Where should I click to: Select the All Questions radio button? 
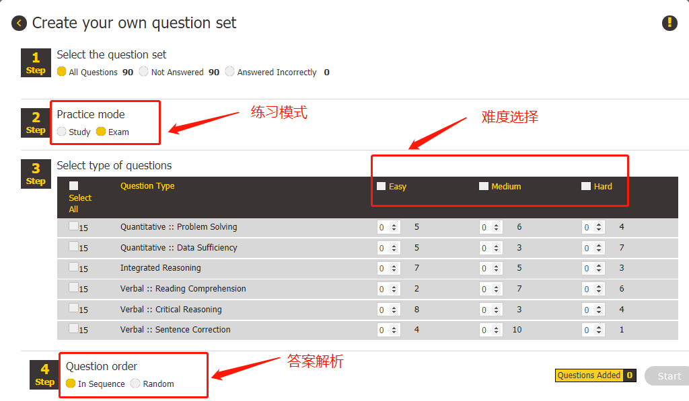[x=62, y=72]
